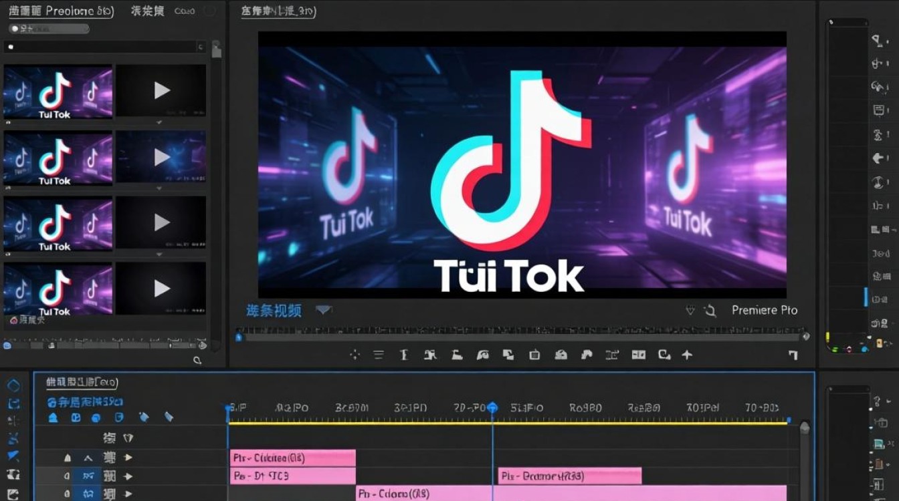Select the program monitor panel title tab

tap(278, 11)
